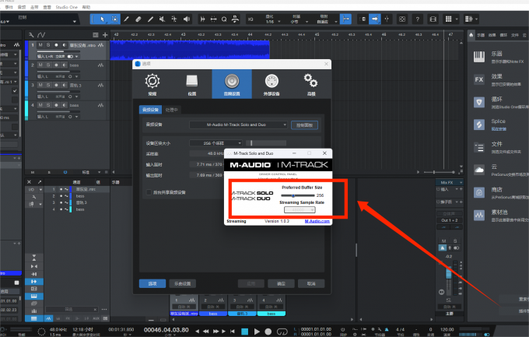Viewport: 529px width, 337px height.
Task: Switch to the 处理中 (Processing) tab
Action: point(172,110)
